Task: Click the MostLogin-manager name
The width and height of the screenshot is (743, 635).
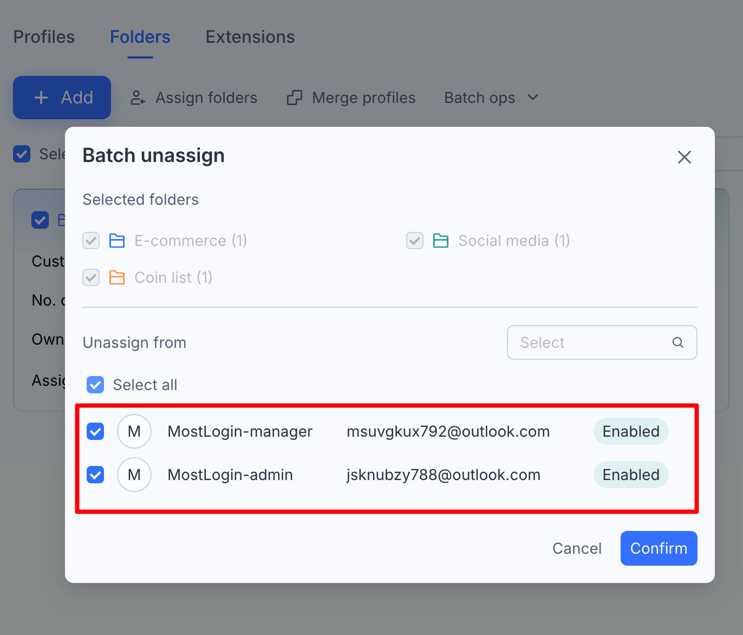Action: pyautogui.click(x=240, y=431)
